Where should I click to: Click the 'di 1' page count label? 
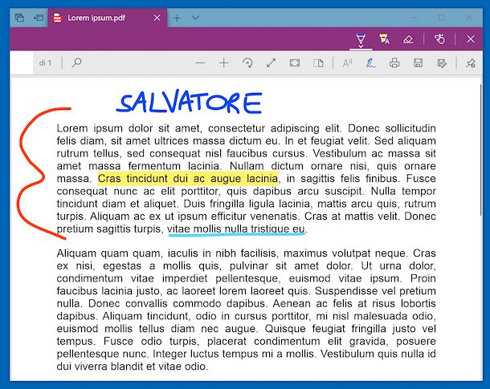45,63
